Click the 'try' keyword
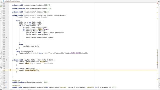160x90 pixels. click(x=17, y=20)
